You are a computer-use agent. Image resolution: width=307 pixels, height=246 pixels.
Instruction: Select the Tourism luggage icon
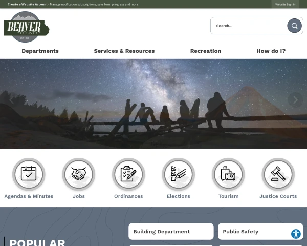coord(228,174)
